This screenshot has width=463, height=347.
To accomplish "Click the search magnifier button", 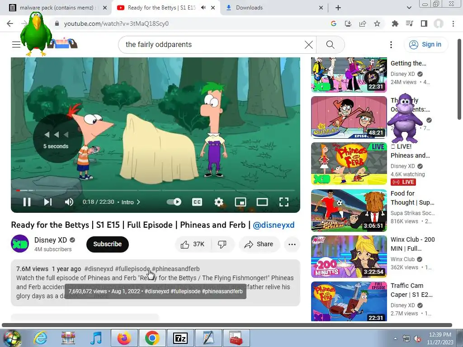I will 331,45.
